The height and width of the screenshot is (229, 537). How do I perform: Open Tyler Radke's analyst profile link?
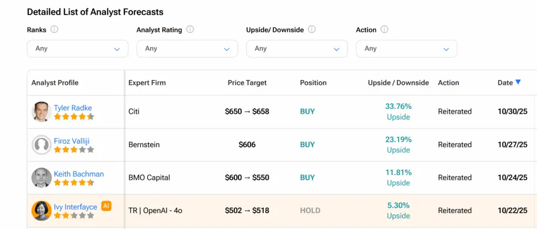(73, 108)
